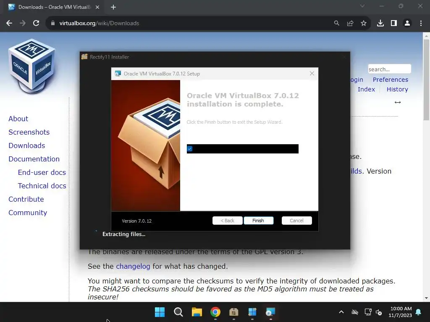Show hidden tray icons chevron
Screen dimensions: 430x322
tap(341, 312)
